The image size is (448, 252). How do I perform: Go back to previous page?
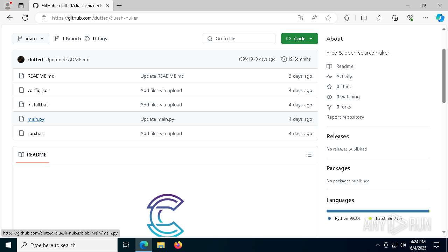[x=10, y=18]
